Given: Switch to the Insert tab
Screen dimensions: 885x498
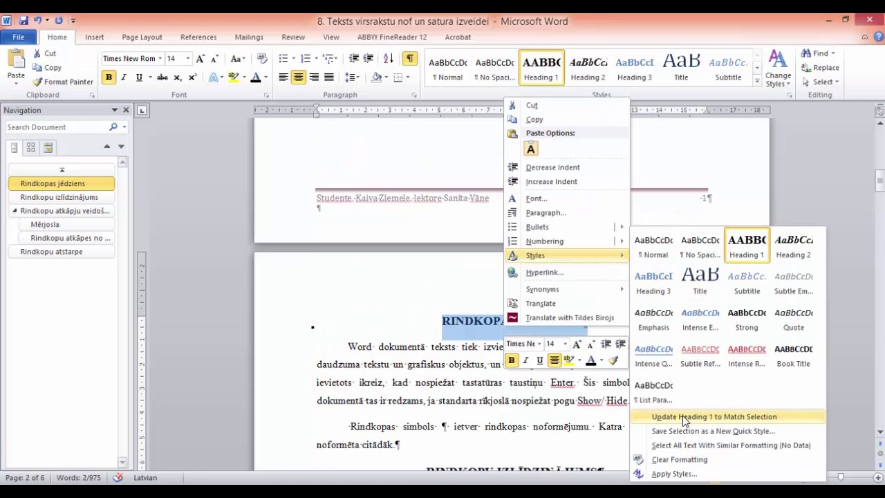Looking at the screenshot, I should click(95, 37).
